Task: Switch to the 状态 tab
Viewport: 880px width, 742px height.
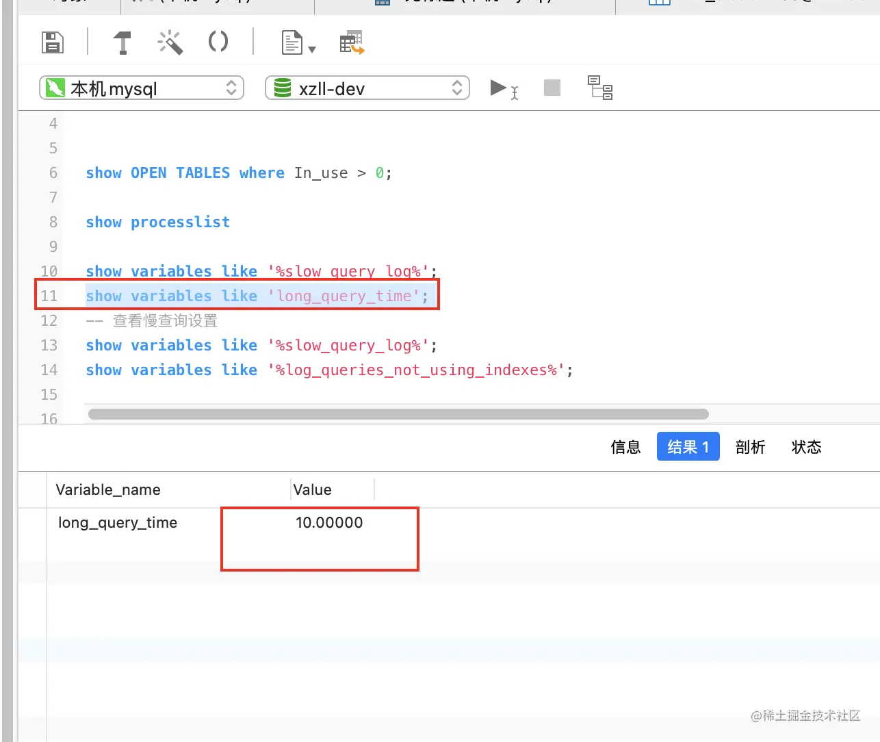Action: [806, 447]
